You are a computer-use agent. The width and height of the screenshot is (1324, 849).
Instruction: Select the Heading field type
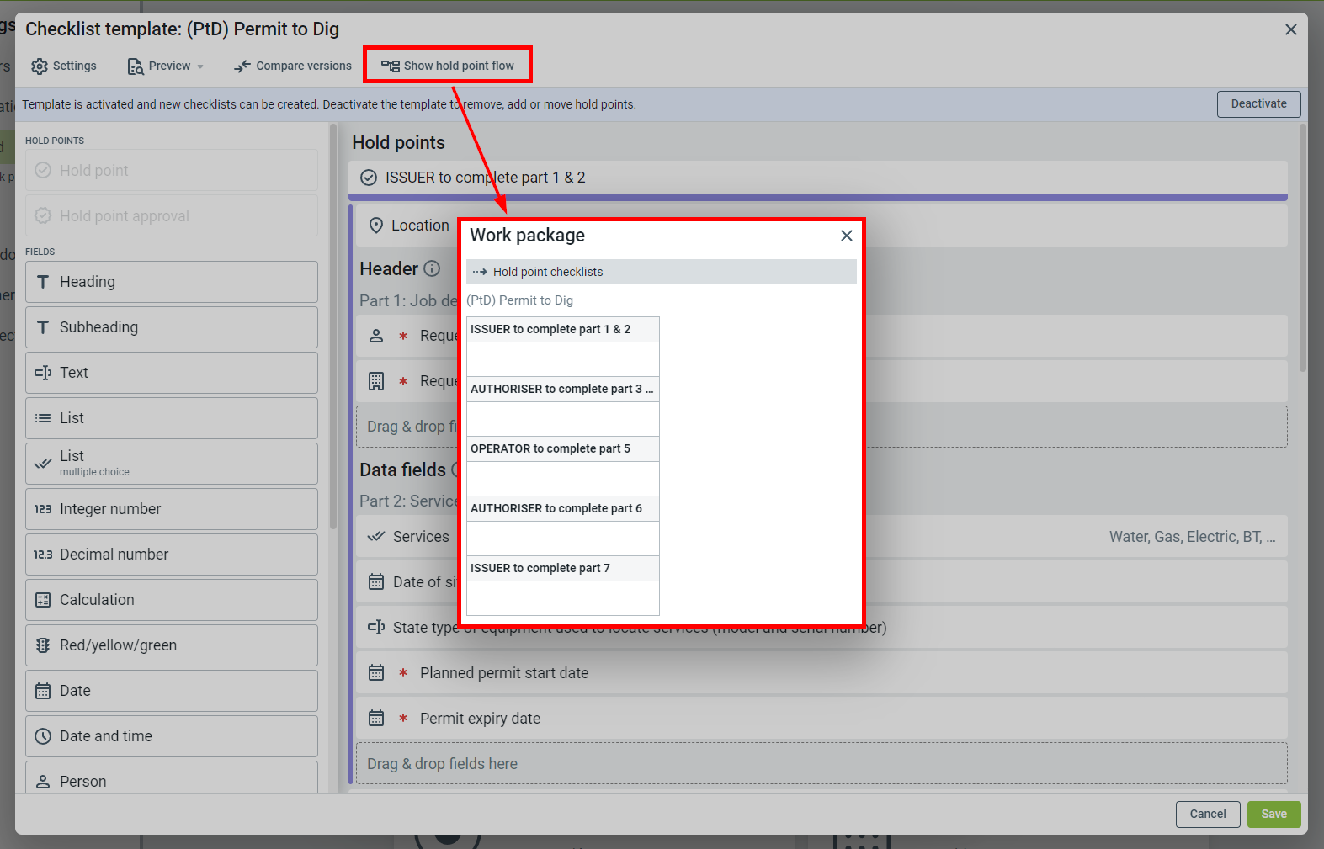click(x=172, y=282)
